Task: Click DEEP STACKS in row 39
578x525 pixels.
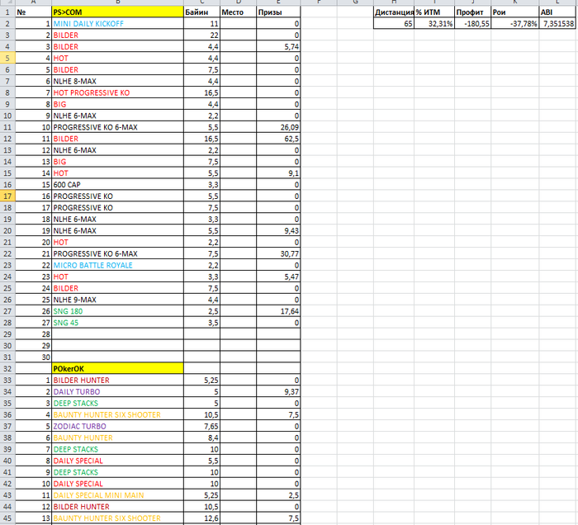Action: pos(117,449)
